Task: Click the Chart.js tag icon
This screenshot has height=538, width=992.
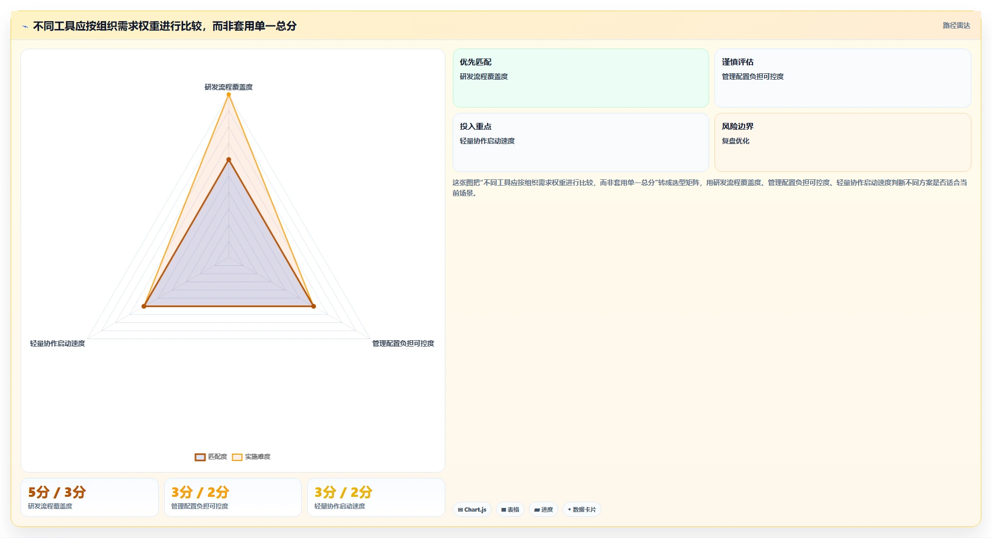Action: pyautogui.click(x=460, y=510)
